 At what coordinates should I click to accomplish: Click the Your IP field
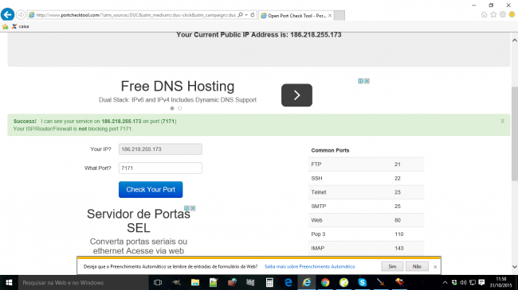click(160, 149)
